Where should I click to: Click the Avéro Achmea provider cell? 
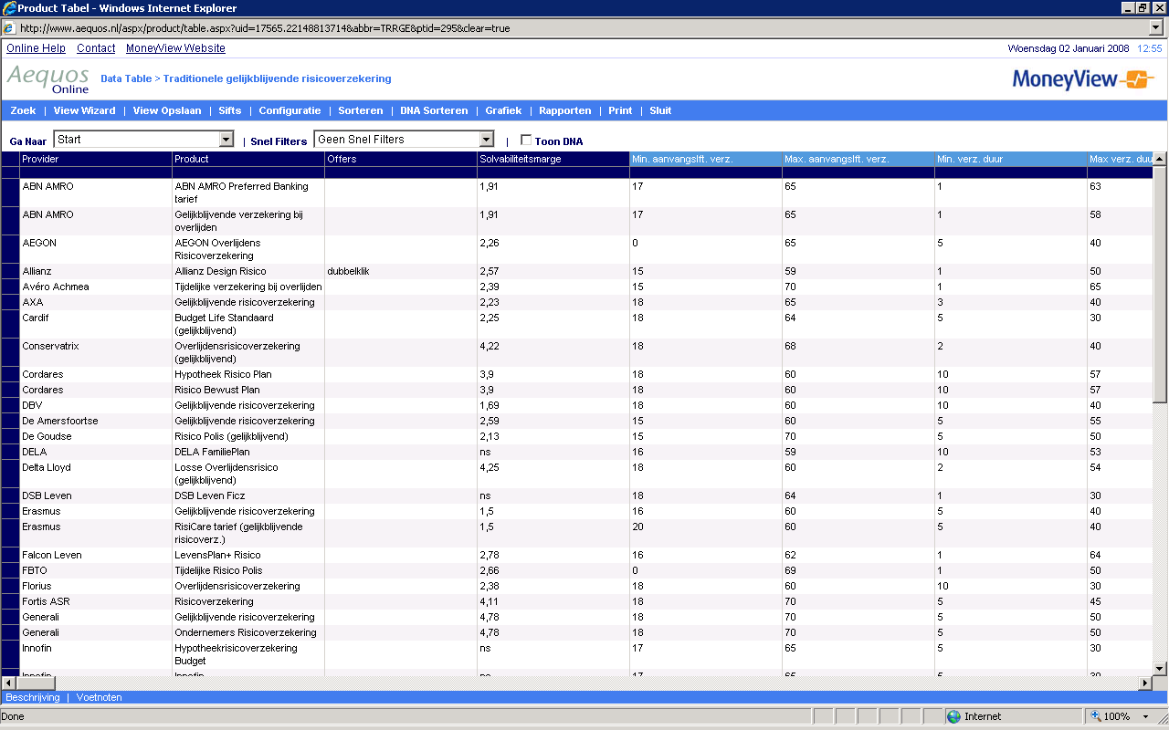pyautogui.click(x=95, y=287)
